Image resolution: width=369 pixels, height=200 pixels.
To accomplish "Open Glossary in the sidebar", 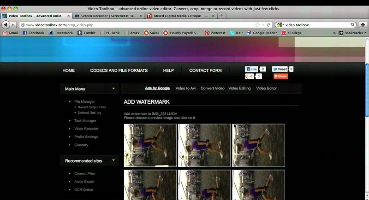I will point(81,145).
